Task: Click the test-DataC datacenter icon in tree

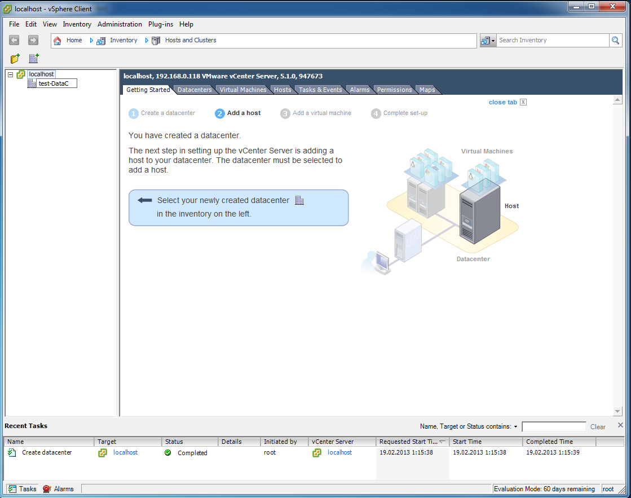Action: (x=32, y=83)
